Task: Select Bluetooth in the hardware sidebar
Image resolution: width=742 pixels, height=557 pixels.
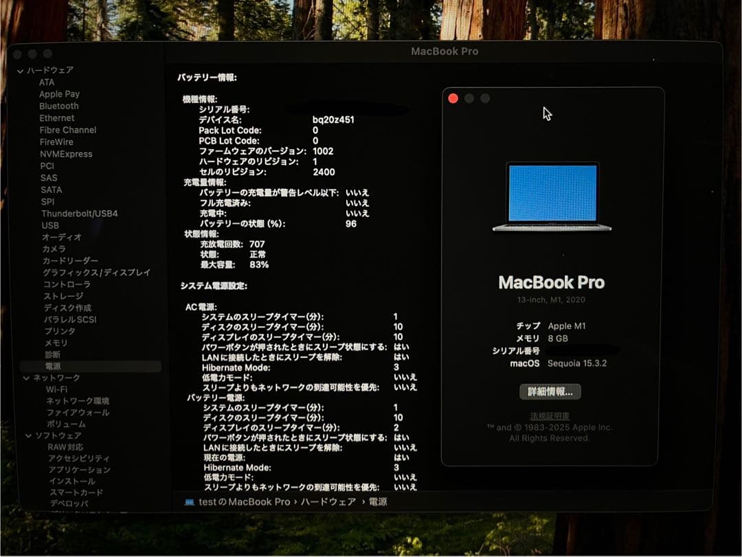Action: 58,106
